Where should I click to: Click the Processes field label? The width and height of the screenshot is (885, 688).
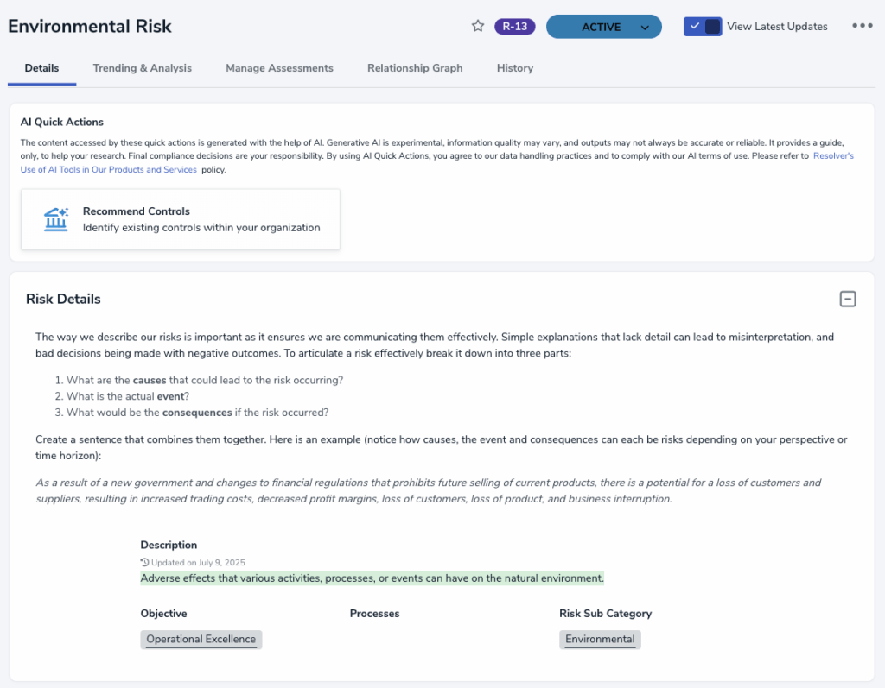tap(375, 614)
